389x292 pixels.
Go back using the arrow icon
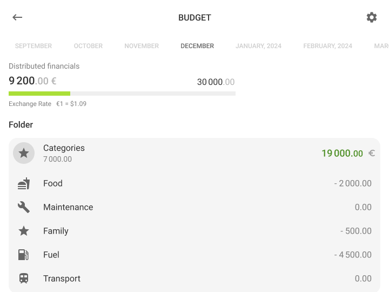(x=17, y=17)
